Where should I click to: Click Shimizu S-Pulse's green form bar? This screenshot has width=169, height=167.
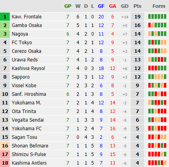(165, 154)
